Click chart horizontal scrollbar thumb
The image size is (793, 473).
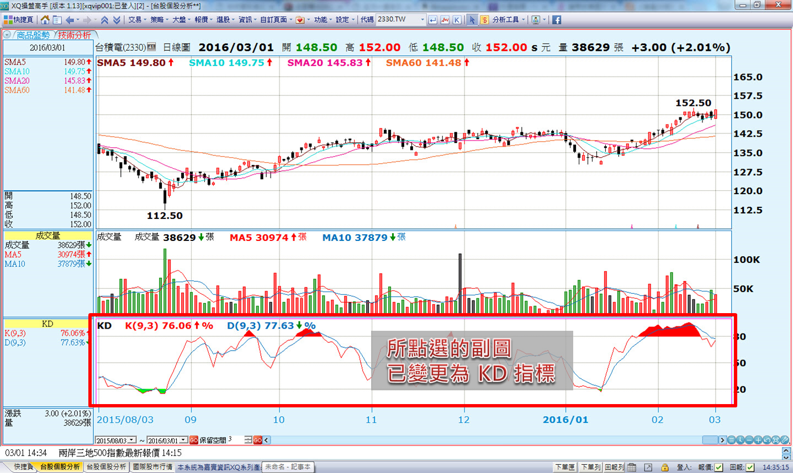(710, 440)
